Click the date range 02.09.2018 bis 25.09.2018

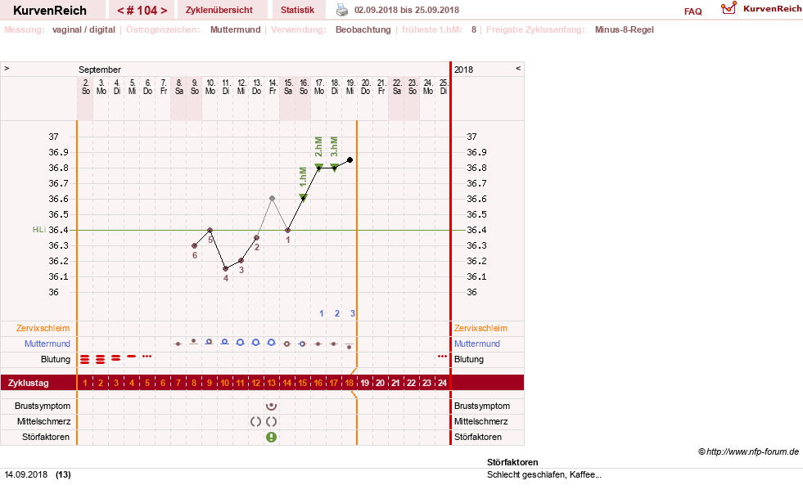click(407, 10)
